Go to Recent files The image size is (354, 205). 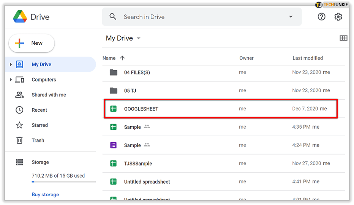[40, 110]
